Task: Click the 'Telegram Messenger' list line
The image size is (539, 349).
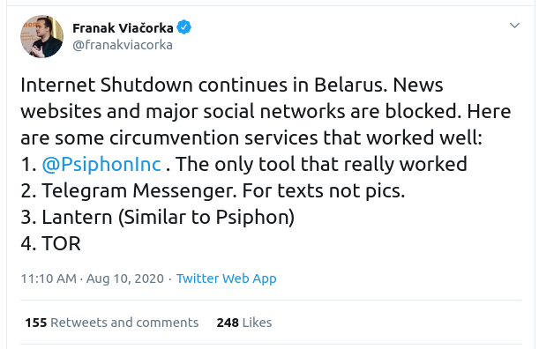Action: coord(213,190)
